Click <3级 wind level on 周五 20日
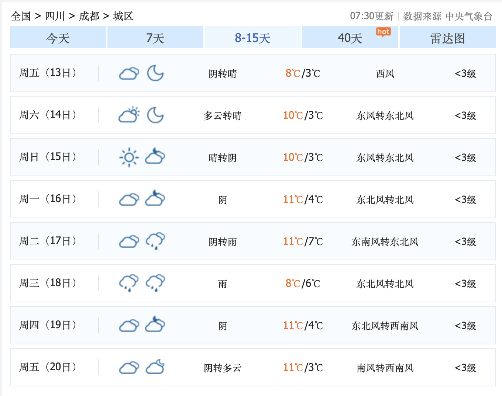The height and width of the screenshot is (396, 502). (465, 368)
